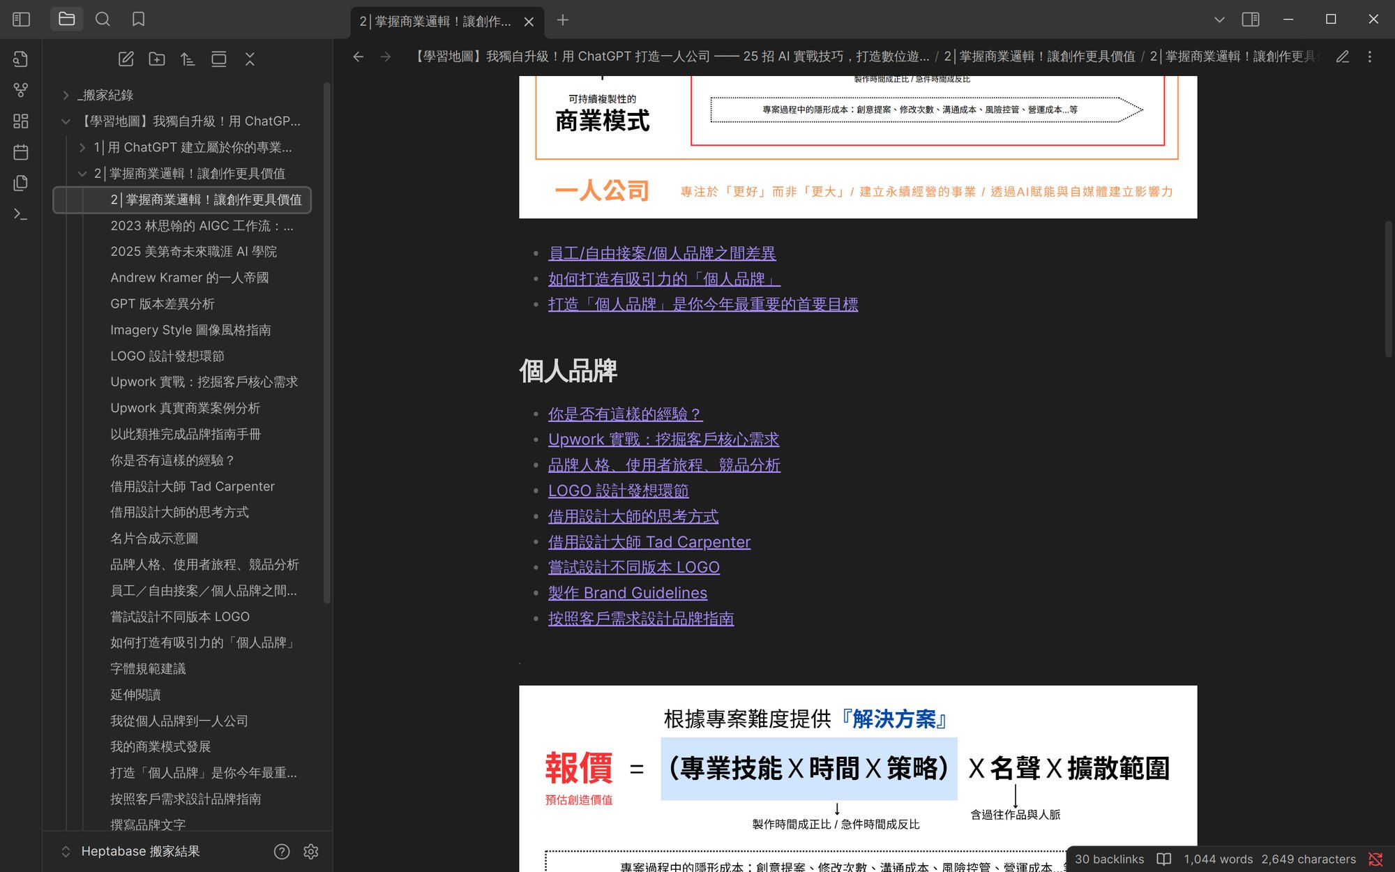Create a new folder

(157, 59)
